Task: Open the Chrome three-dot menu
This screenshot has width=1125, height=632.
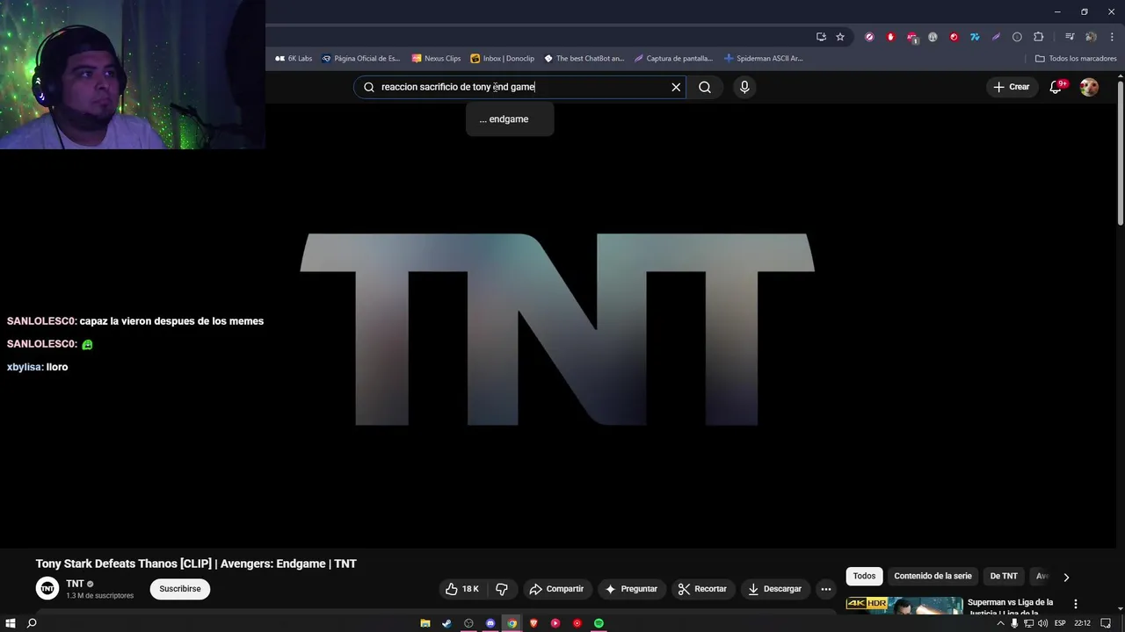Action: point(1112,37)
